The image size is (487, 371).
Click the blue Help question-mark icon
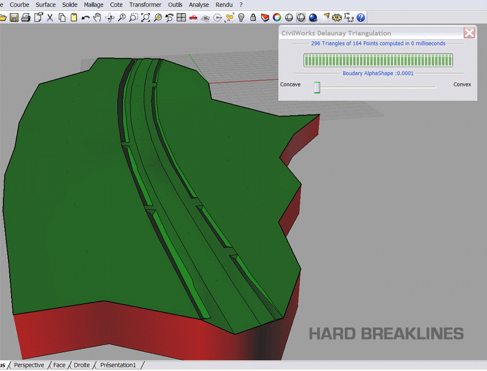point(361,17)
